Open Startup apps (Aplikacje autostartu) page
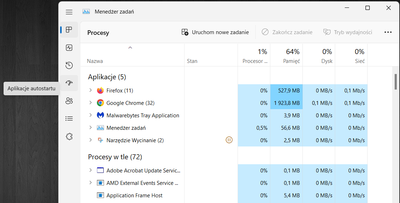The height and width of the screenshot is (203, 400). coord(69,83)
